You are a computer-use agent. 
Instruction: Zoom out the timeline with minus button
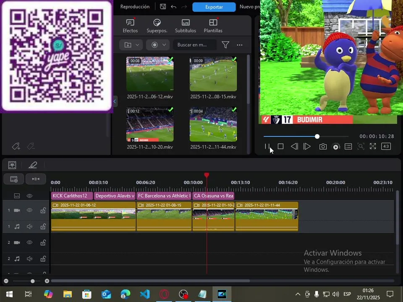6,281
